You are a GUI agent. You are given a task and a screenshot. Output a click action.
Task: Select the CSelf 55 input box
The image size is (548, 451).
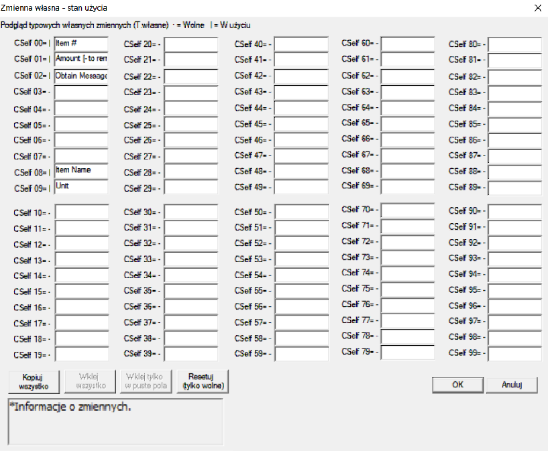click(x=301, y=291)
